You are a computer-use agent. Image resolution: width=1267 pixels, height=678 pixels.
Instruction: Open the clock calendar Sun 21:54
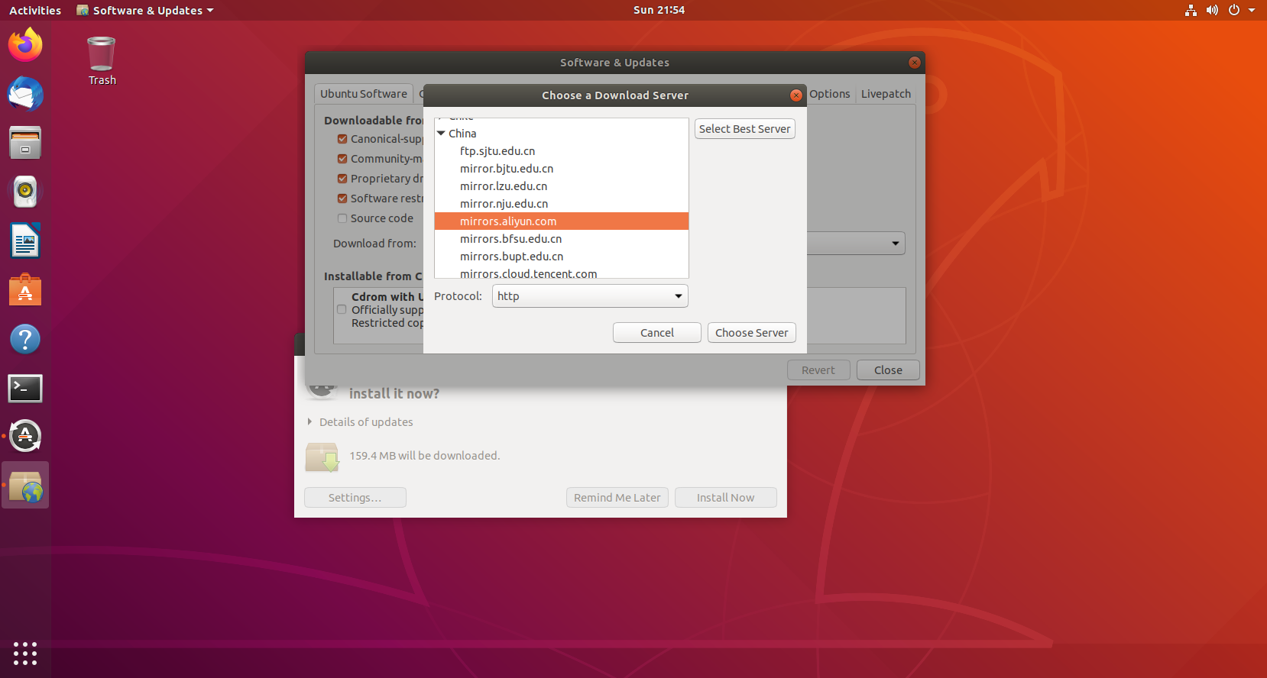click(x=659, y=10)
